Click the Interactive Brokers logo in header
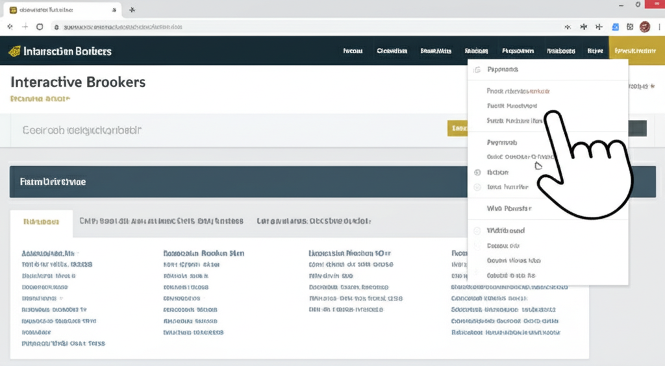Image resolution: width=665 pixels, height=366 pixels. tap(59, 51)
